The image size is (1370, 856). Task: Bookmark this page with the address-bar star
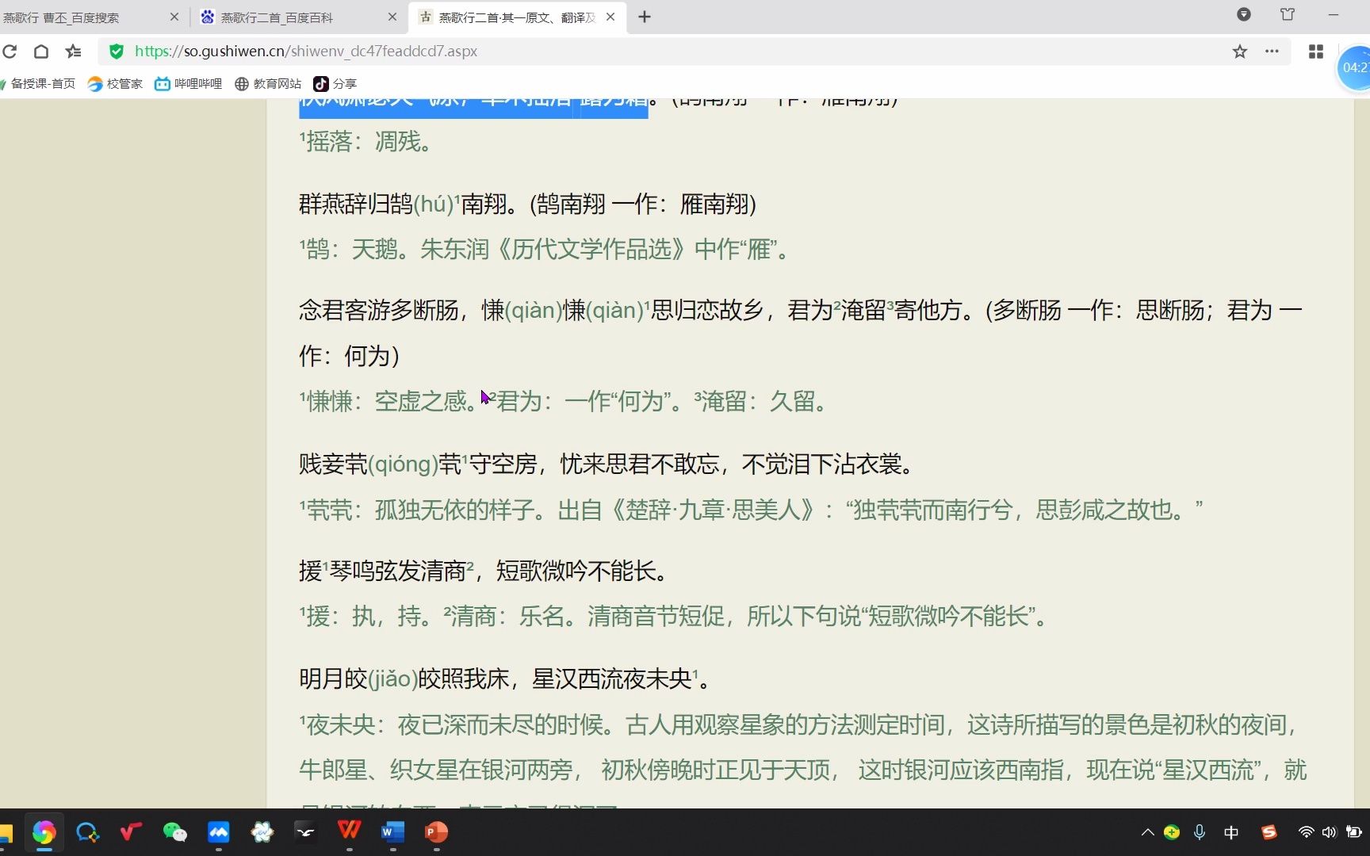(x=1240, y=52)
